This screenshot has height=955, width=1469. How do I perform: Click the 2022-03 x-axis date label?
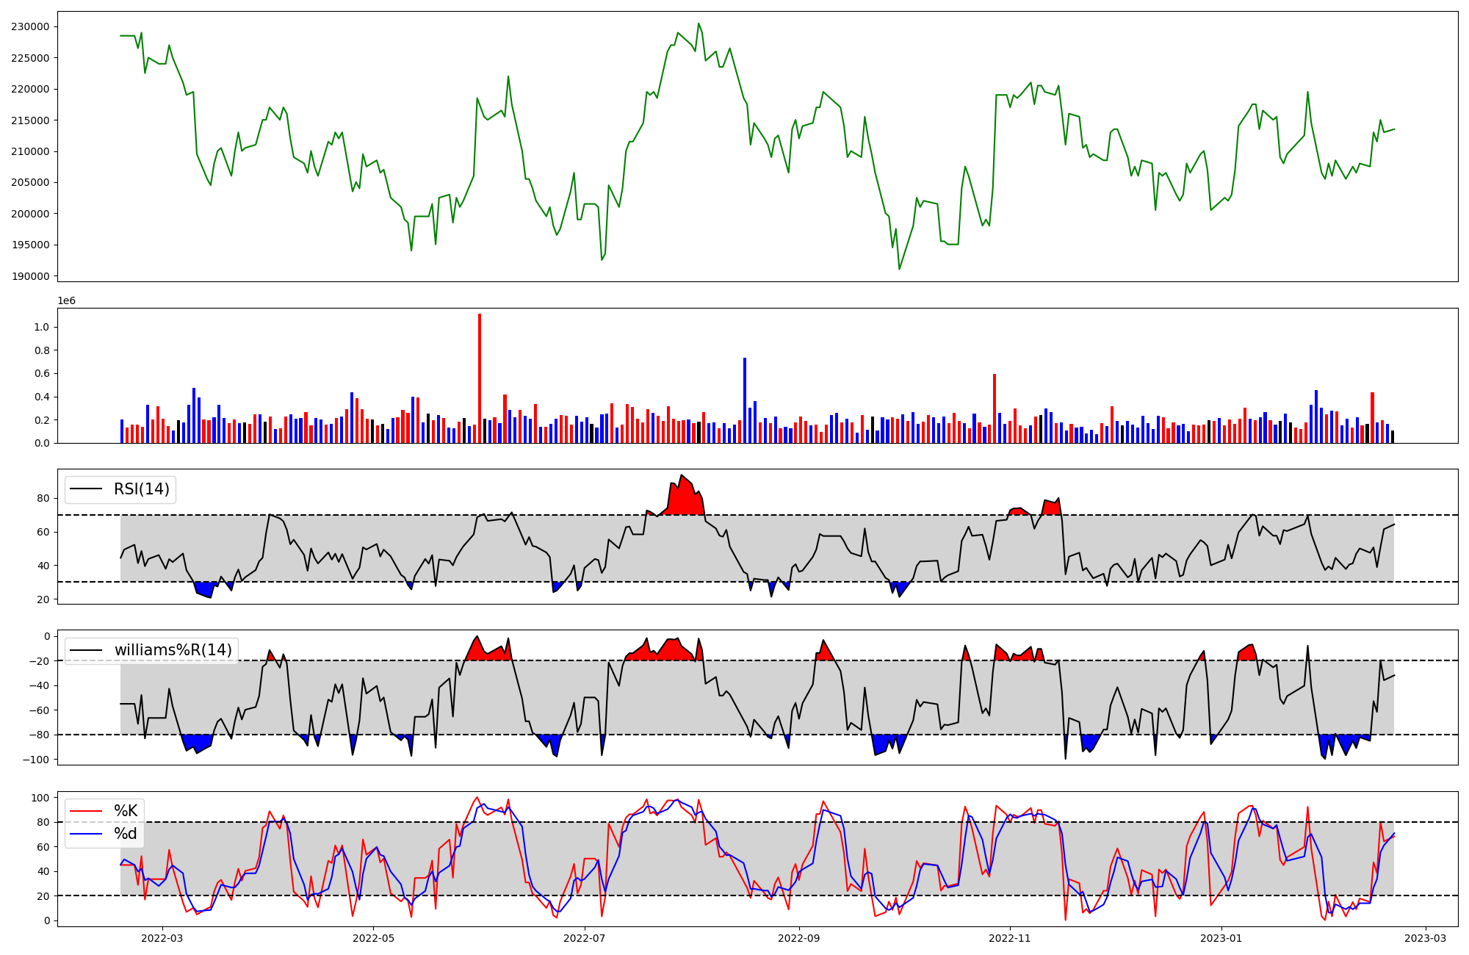[x=162, y=938]
